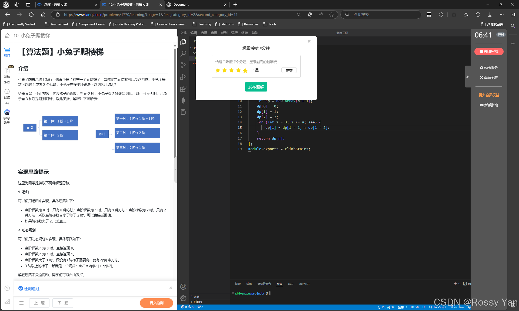Image resolution: width=519 pixels, height=311 pixels.
Task: Expand the 大纲 outline section
Action: point(197,297)
